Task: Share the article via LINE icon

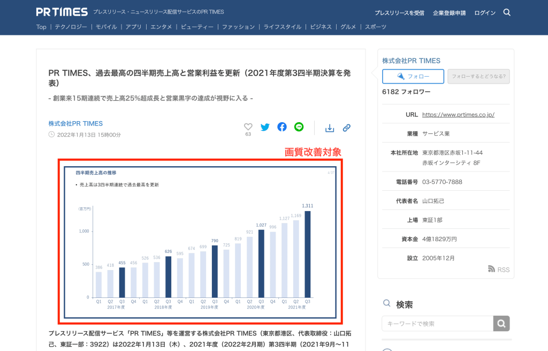Action: coord(299,127)
